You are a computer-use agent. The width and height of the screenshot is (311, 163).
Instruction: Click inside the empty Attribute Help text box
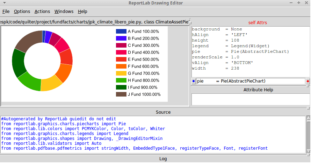click(251, 99)
